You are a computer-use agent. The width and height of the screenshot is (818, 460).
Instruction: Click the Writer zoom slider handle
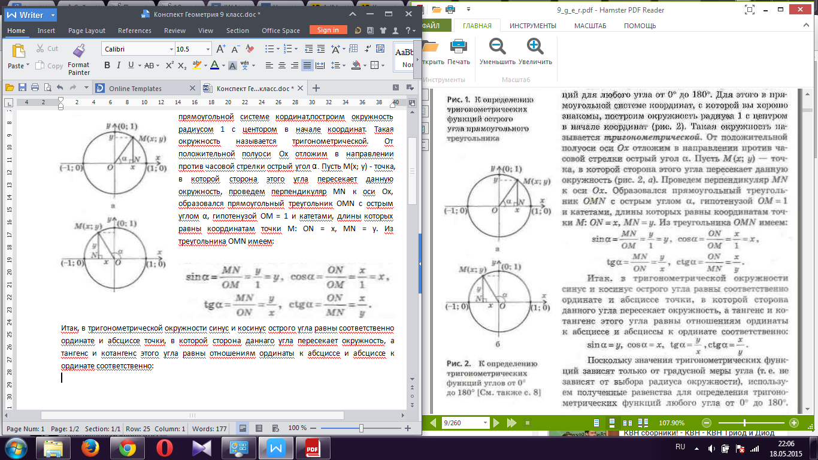point(361,428)
